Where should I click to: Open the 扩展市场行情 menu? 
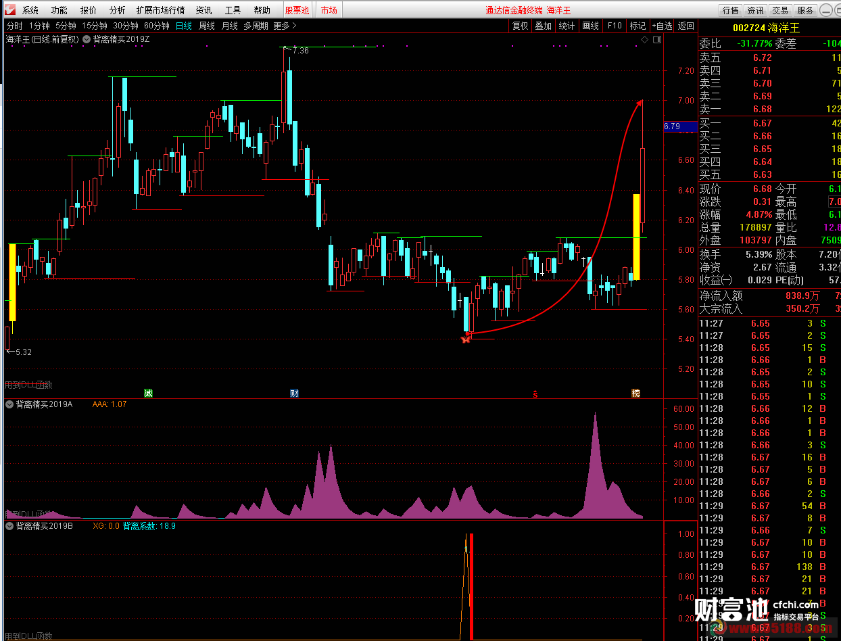(160, 10)
